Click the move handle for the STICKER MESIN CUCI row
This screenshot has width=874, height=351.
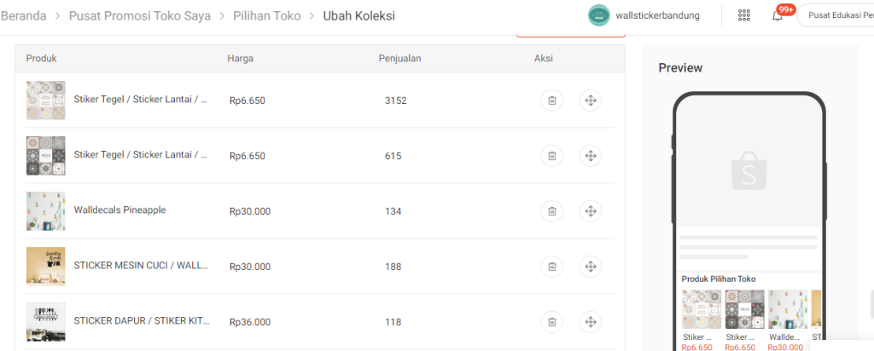point(590,267)
